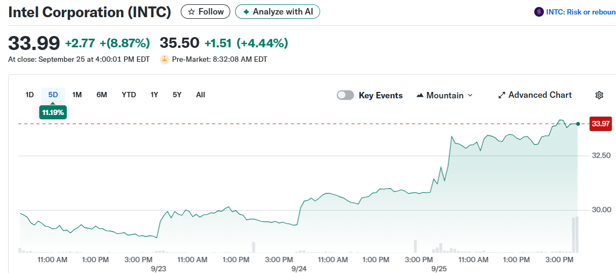Open the INTC Risk or rebound link
Viewport: 616px width, 273px height.
point(580,12)
